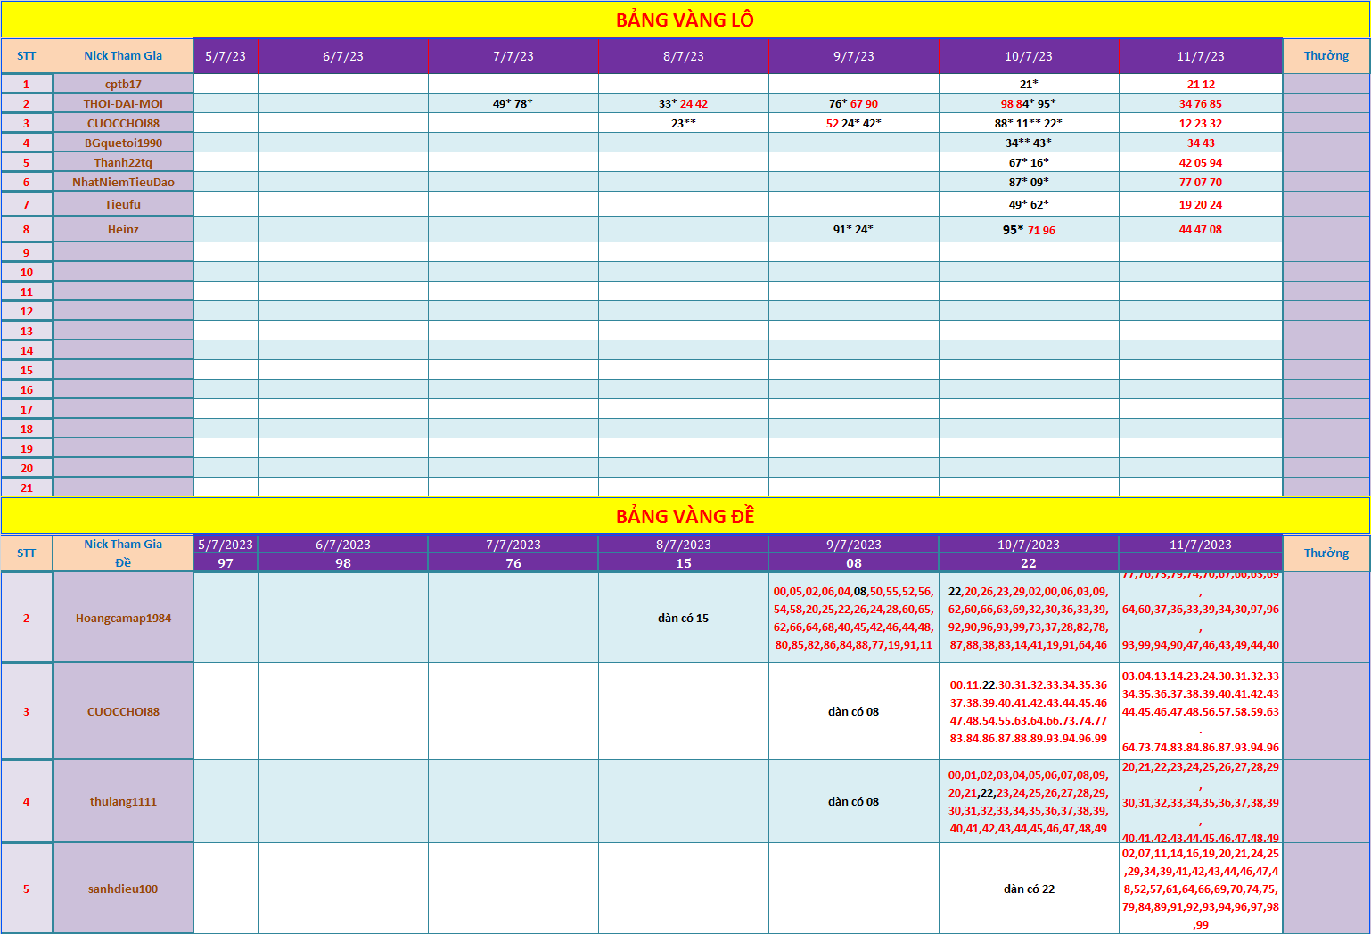This screenshot has height=934, width=1371.
Task: Select the sanhdieu100 nickname cell
Action: pos(123,889)
